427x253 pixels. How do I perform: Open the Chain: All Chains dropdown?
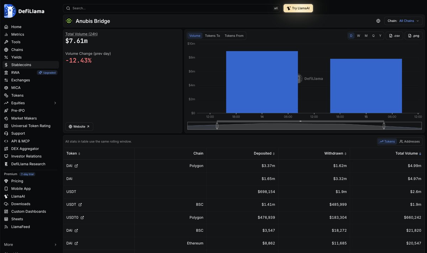pos(404,21)
